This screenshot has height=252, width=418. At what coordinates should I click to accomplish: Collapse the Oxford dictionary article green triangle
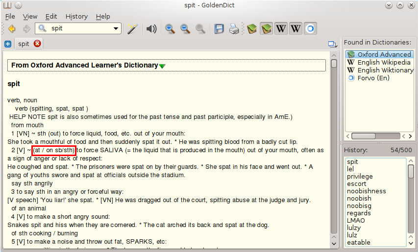tap(162, 66)
